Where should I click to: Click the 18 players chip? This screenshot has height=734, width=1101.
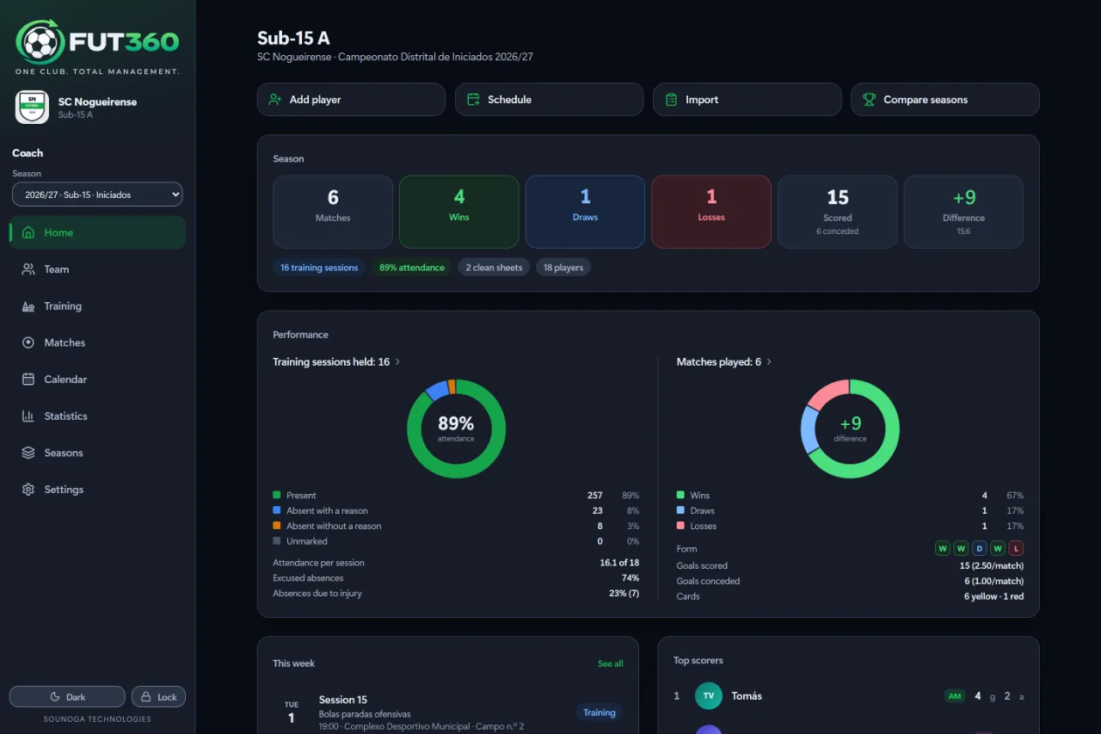(563, 268)
